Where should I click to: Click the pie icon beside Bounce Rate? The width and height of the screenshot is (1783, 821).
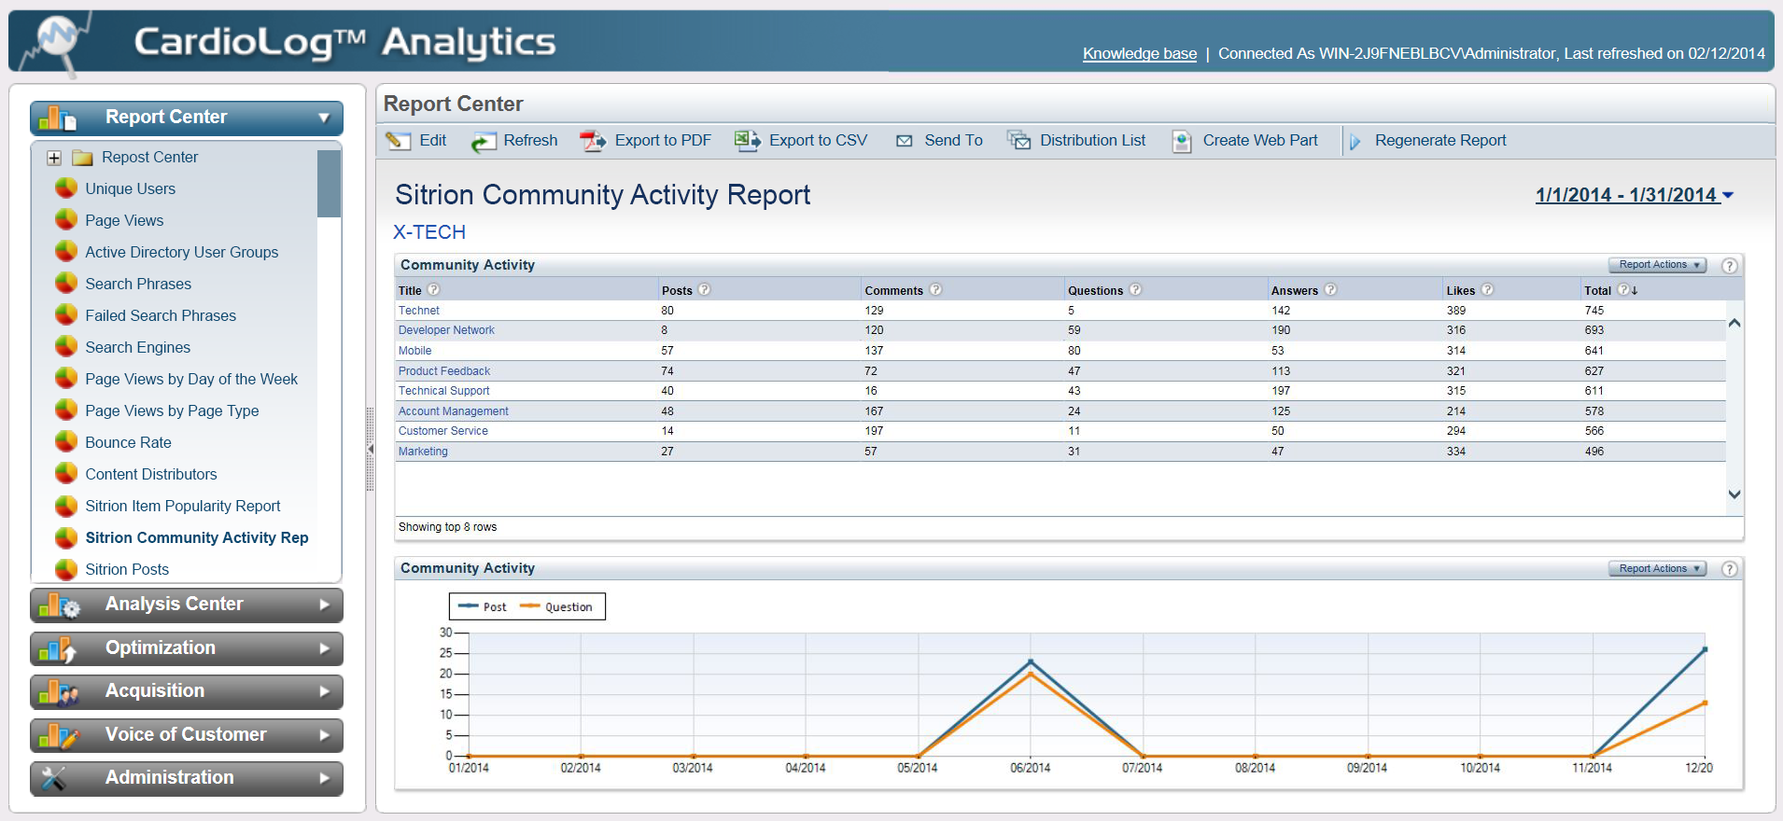coord(66,442)
